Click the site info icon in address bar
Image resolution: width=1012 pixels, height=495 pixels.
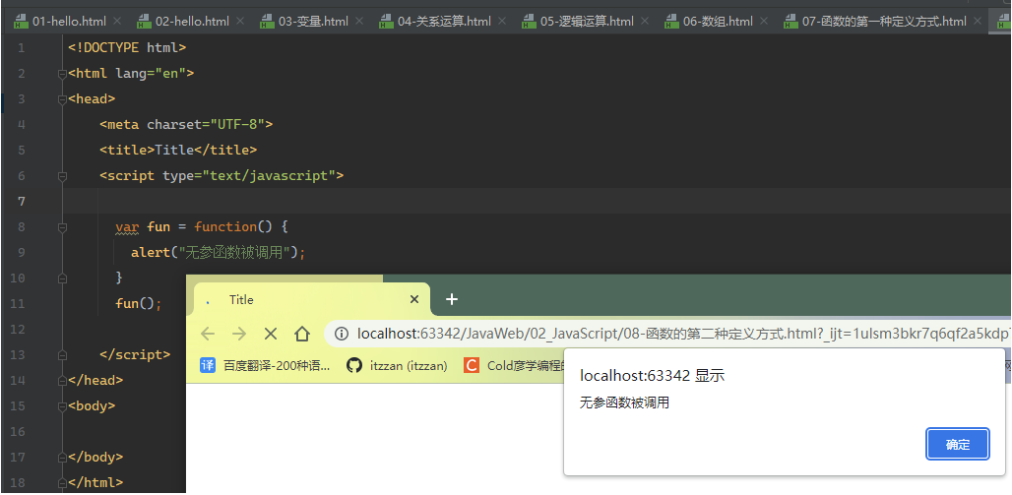(x=342, y=334)
